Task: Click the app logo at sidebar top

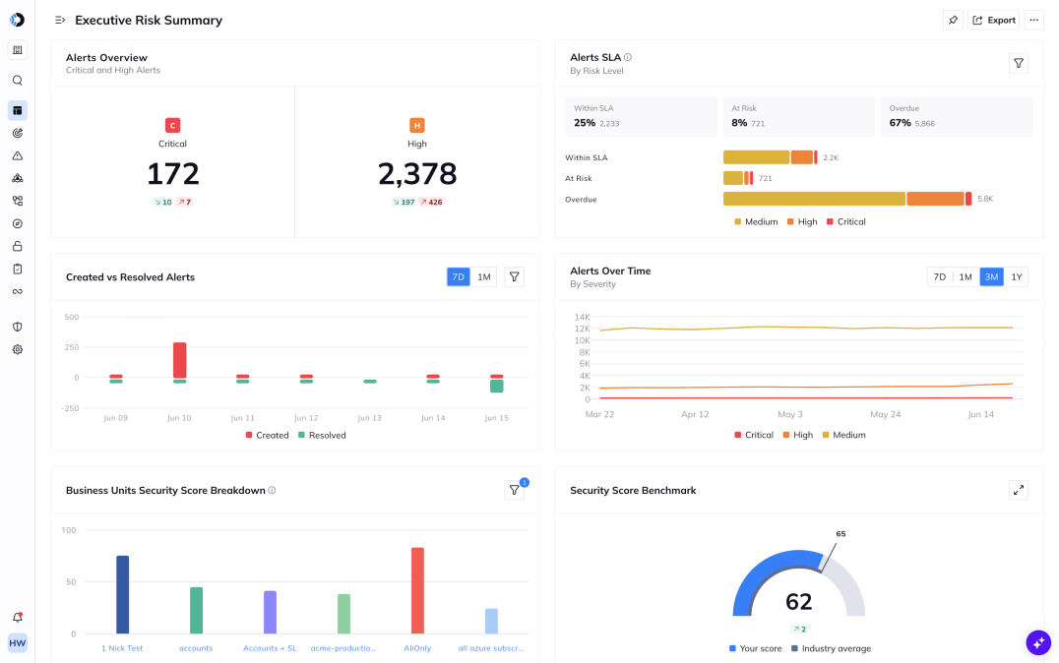Action: tap(18, 21)
